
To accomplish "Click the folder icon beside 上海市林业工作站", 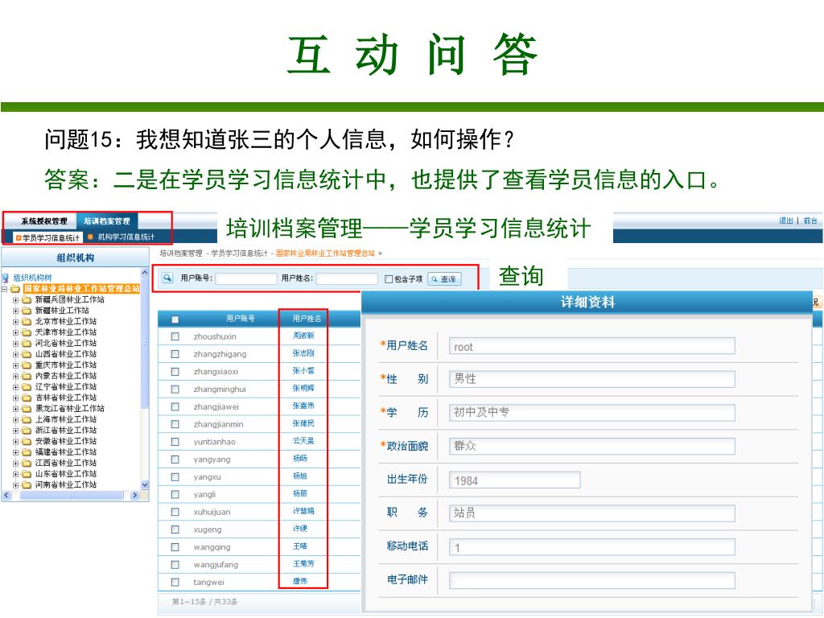I will coord(27,419).
